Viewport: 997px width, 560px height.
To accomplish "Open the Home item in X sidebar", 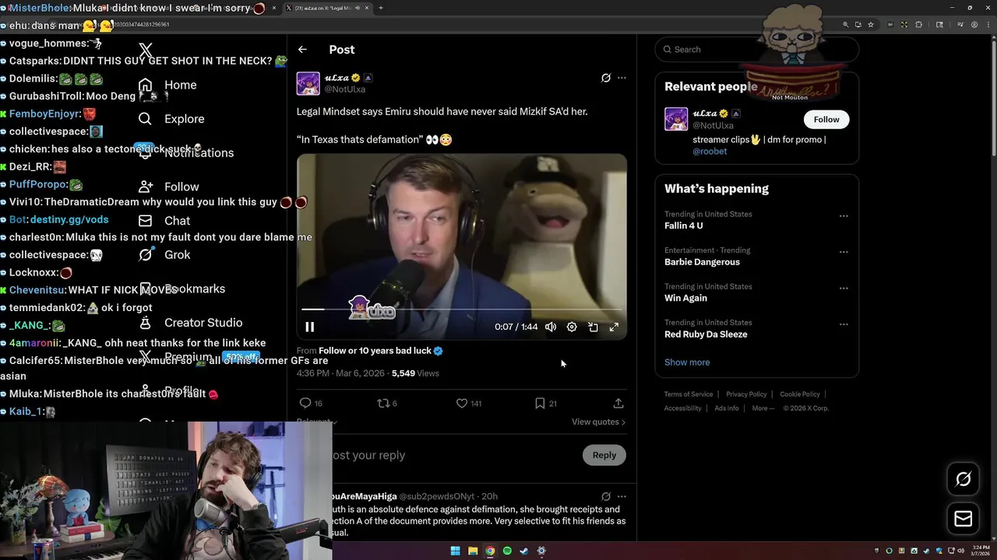I will pos(167,85).
